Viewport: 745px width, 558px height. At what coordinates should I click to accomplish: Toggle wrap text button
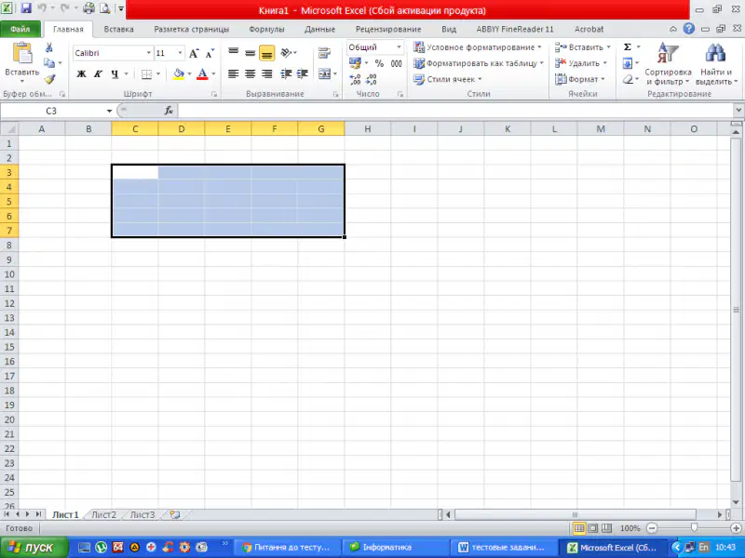click(324, 53)
